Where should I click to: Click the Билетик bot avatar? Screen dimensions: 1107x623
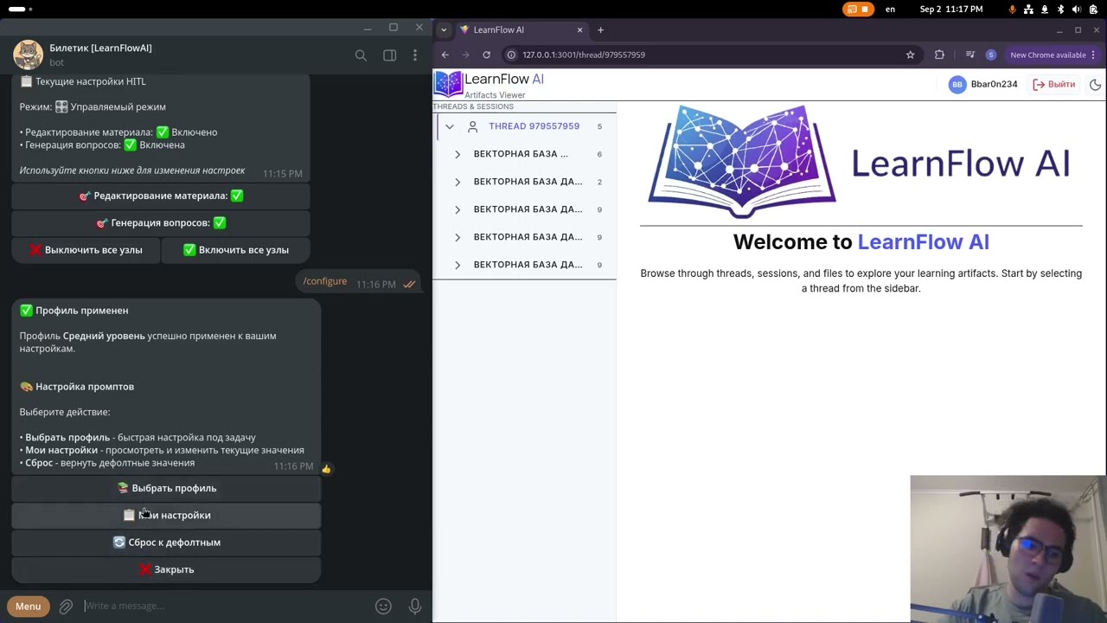click(28, 55)
